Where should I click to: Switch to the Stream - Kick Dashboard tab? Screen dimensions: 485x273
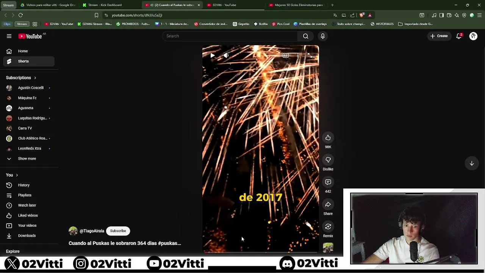110,5
